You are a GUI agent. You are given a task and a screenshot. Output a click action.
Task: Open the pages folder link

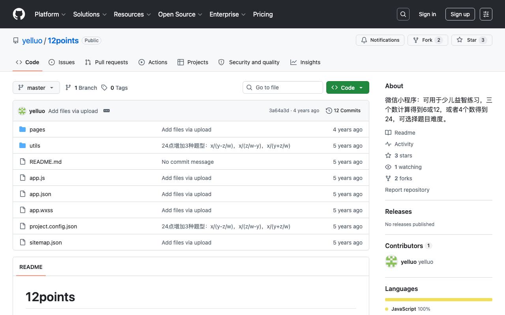point(37,130)
